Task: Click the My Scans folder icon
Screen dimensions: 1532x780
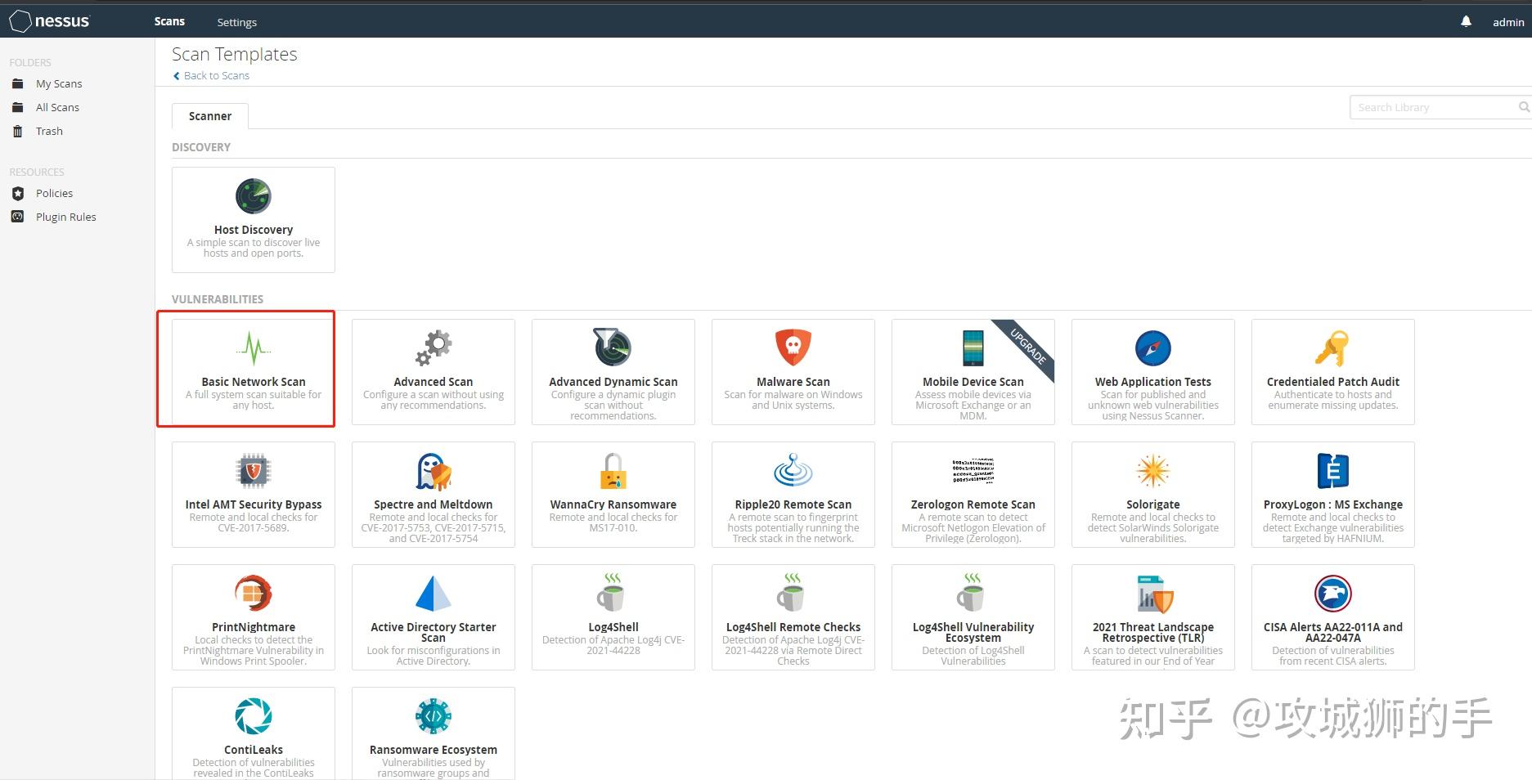Action: point(18,83)
